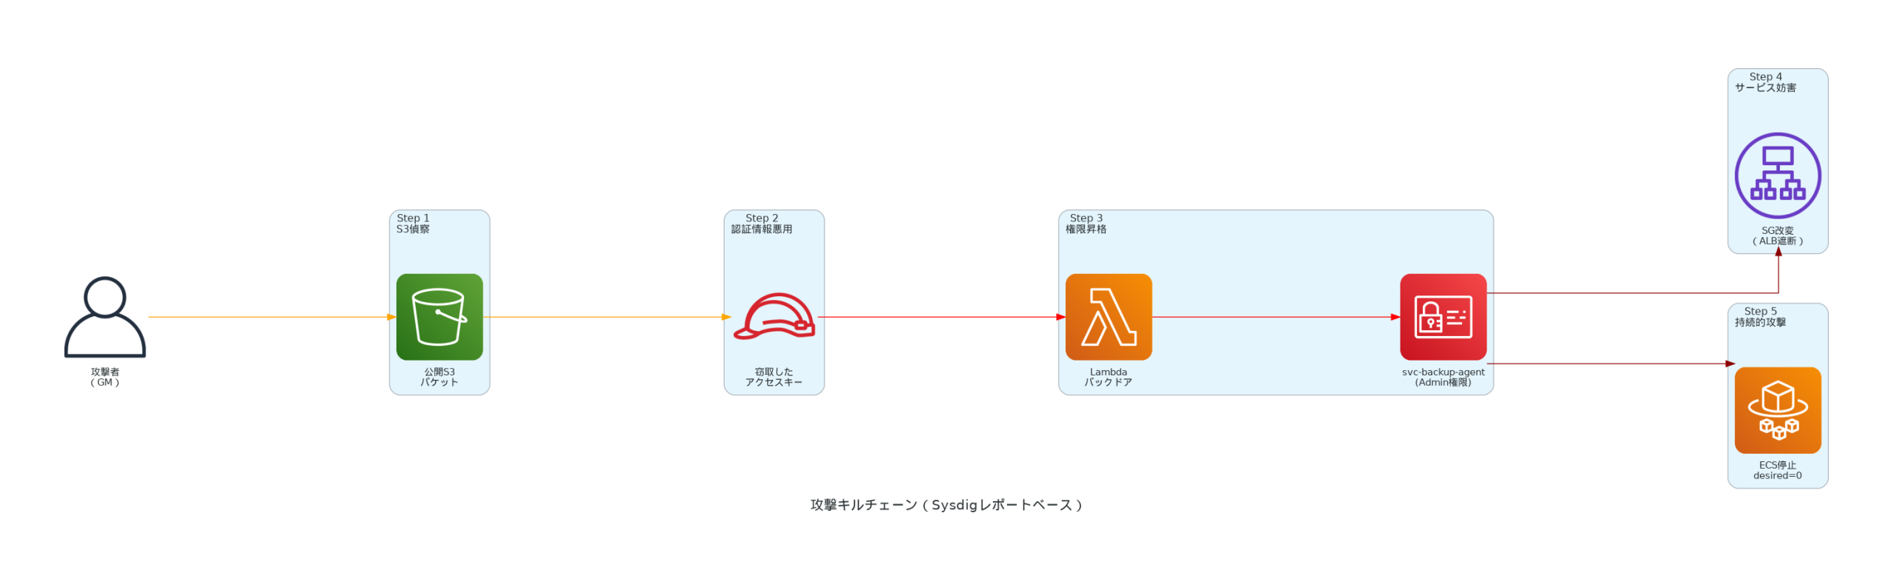Select the purple load balancer icon
The image size is (1897, 579).
(1777, 175)
